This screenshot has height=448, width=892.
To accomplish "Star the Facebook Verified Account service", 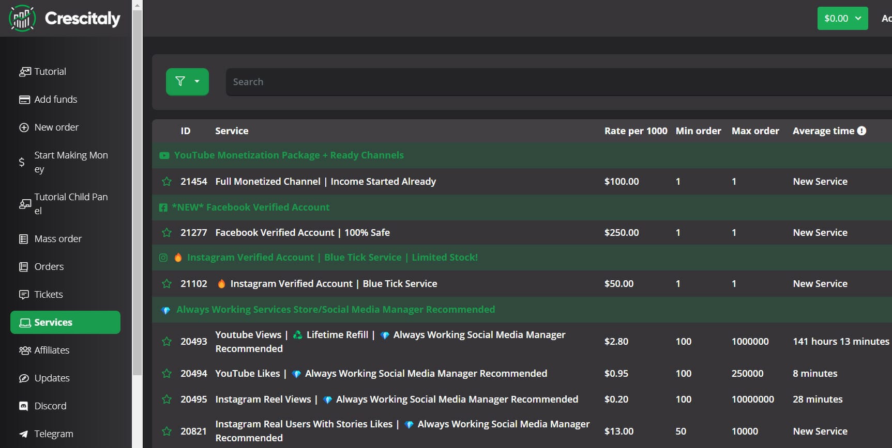I will click(167, 233).
